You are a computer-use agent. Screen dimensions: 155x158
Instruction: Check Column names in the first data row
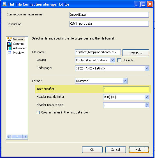(x=38, y=112)
